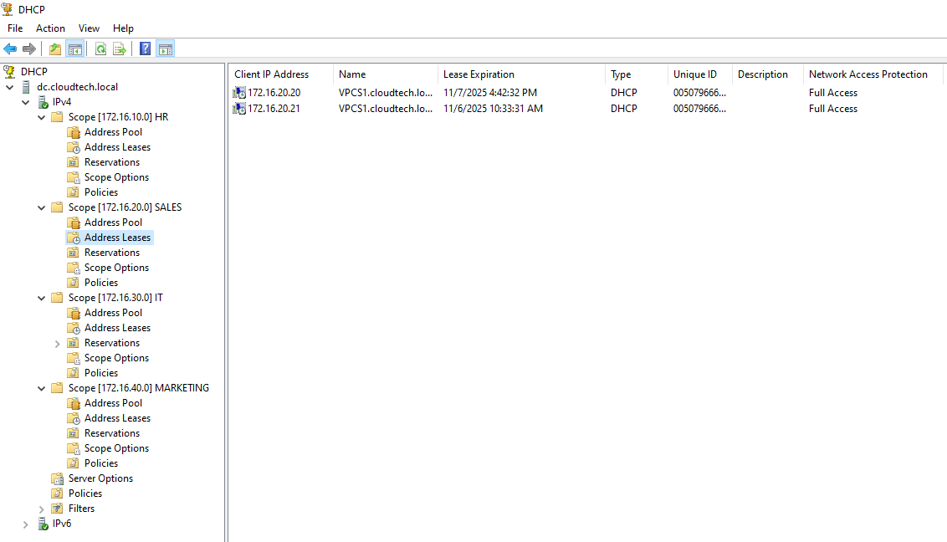Open the View menu

(x=89, y=28)
